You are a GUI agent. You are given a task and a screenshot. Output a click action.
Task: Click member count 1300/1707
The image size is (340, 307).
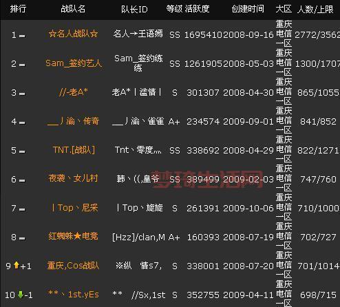[317, 64]
